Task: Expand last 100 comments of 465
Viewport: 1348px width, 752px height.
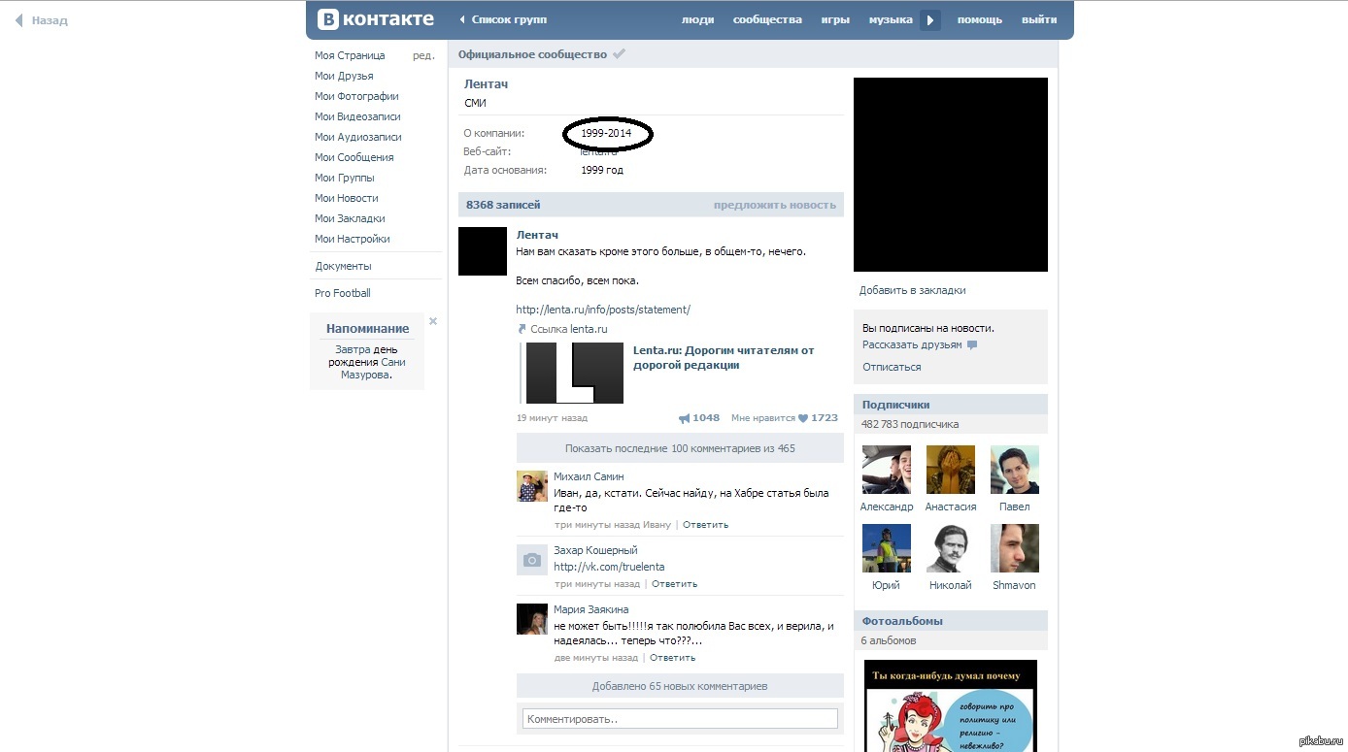Action: click(680, 448)
